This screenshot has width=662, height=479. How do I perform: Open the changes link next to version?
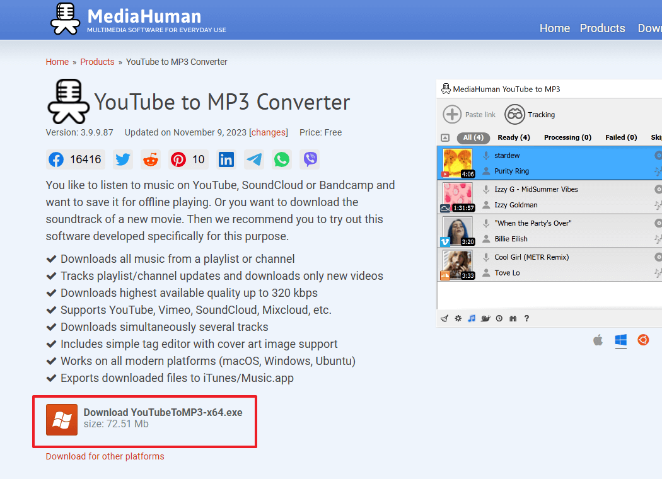269,132
